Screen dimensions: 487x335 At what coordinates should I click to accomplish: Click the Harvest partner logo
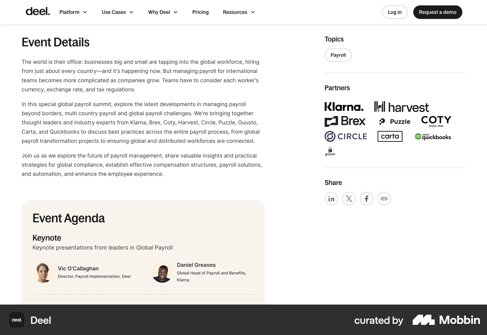(402, 107)
